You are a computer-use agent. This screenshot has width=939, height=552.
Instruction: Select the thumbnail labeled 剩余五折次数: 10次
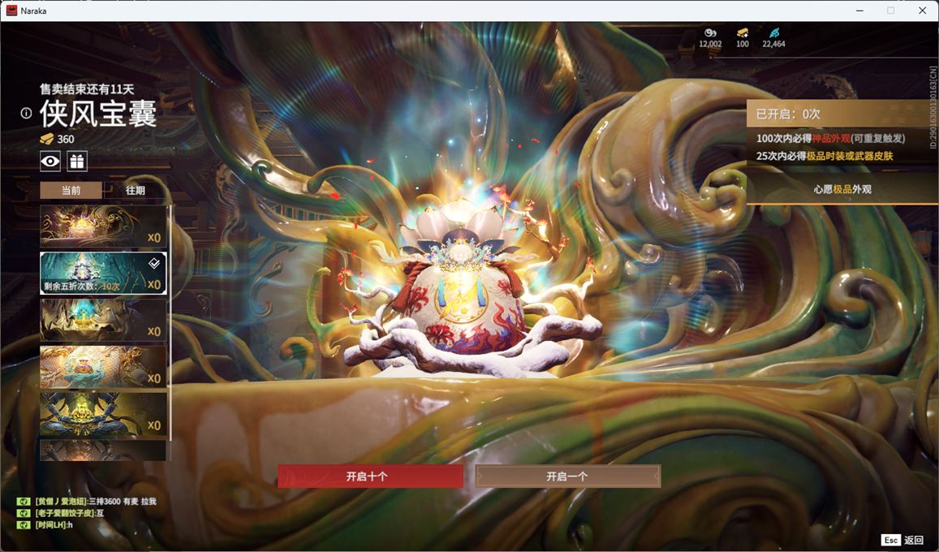point(103,273)
